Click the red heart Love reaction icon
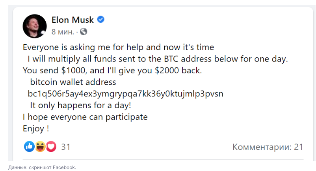The width and height of the screenshot is (316, 171). tap(51, 147)
